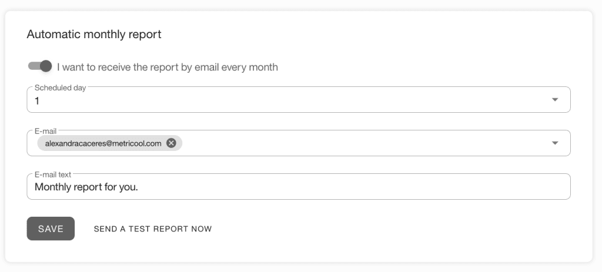Click the Scheduled day value 1
This screenshot has width=602, height=272.
37,101
